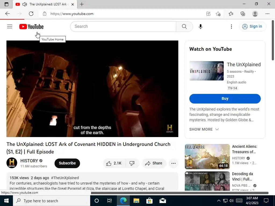
Task: Click the search magnifier button on YouTube
Action: tap(184, 27)
